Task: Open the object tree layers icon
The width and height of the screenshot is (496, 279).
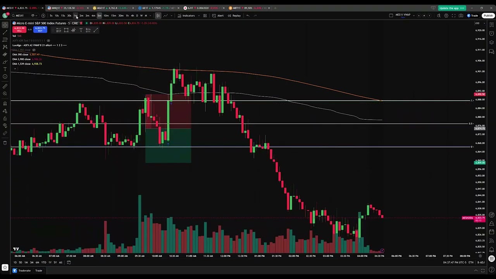Action: click(492, 43)
